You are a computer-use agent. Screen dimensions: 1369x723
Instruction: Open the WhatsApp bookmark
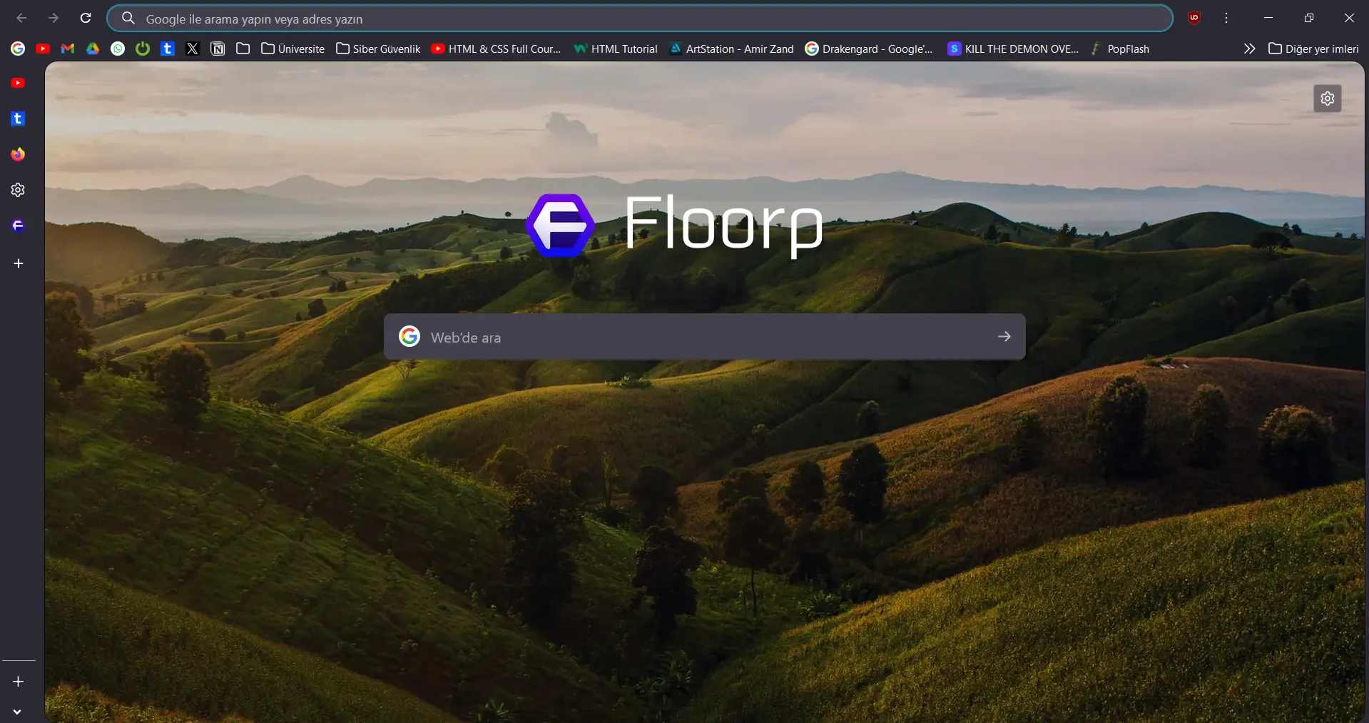pyautogui.click(x=118, y=49)
